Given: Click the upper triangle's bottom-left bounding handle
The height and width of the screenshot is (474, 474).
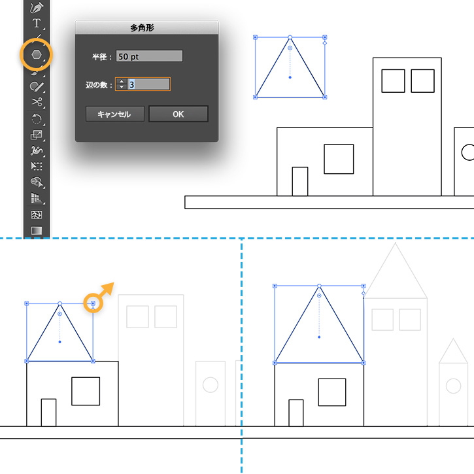Looking at the screenshot, I should tap(255, 97).
